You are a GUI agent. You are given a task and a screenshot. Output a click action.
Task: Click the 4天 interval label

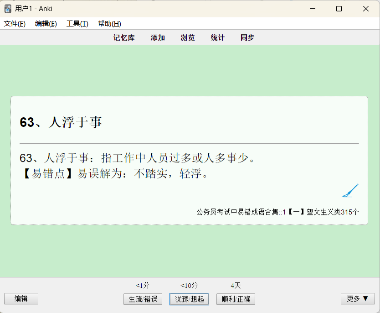pyautogui.click(x=236, y=285)
